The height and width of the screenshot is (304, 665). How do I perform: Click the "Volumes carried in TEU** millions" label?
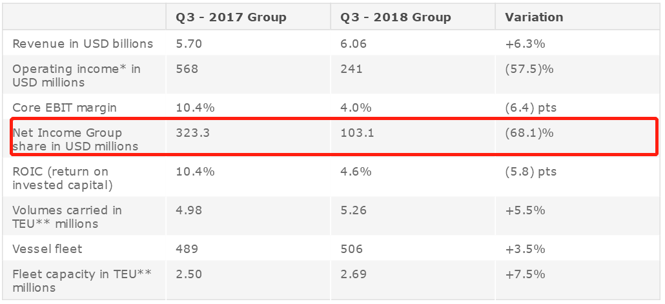coord(67,217)
